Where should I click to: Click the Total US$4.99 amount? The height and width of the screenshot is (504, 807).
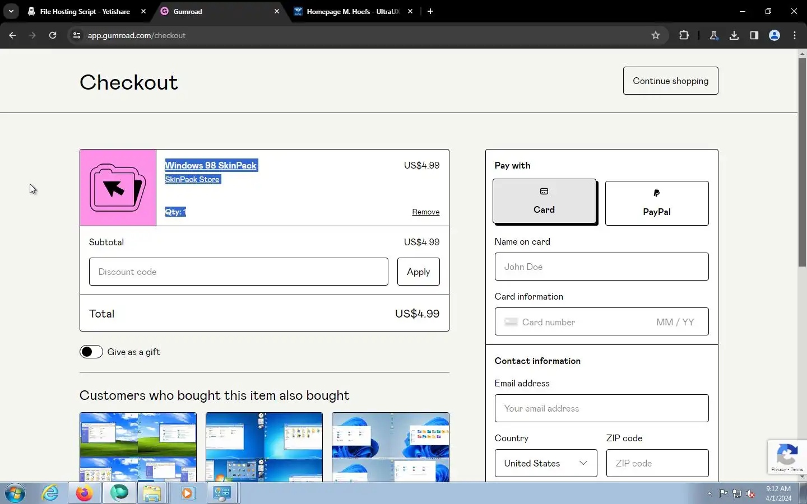tap(417, 314)
